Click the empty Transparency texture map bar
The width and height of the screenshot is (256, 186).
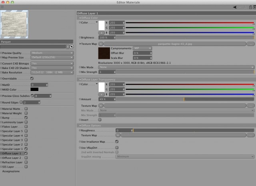175,106
